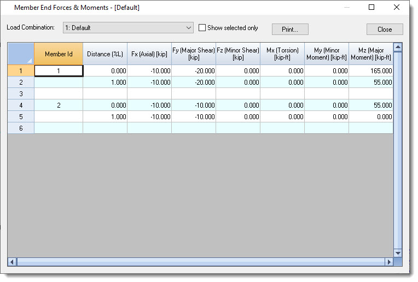Select row header 4

(21, 105)
